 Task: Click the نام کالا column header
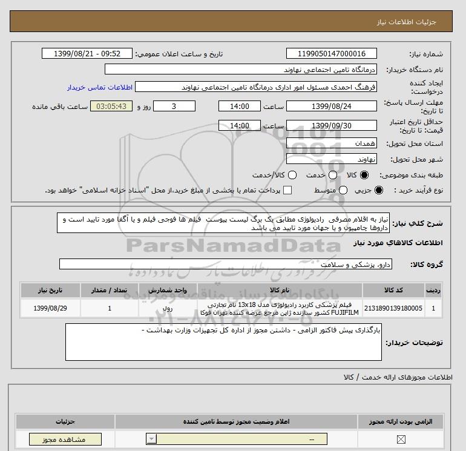(x=280, y=290)
